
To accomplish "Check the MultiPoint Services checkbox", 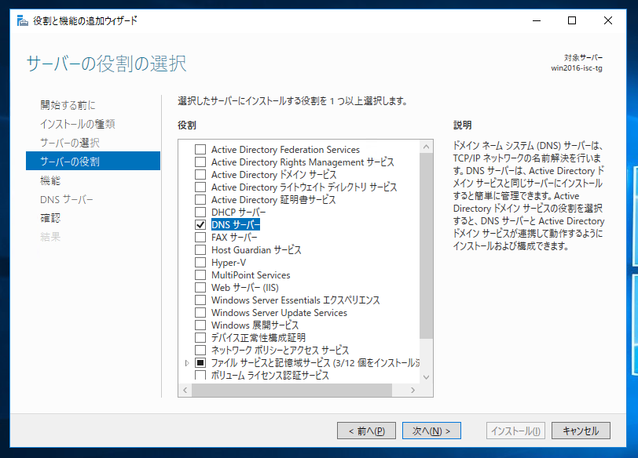I will tap(200, 275).
